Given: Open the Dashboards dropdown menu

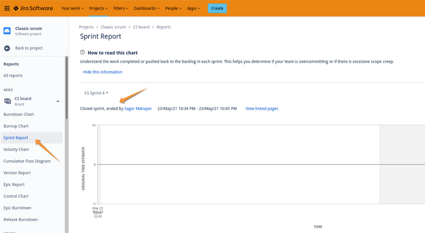Looking at the screenshot, I should coord(147,9).
